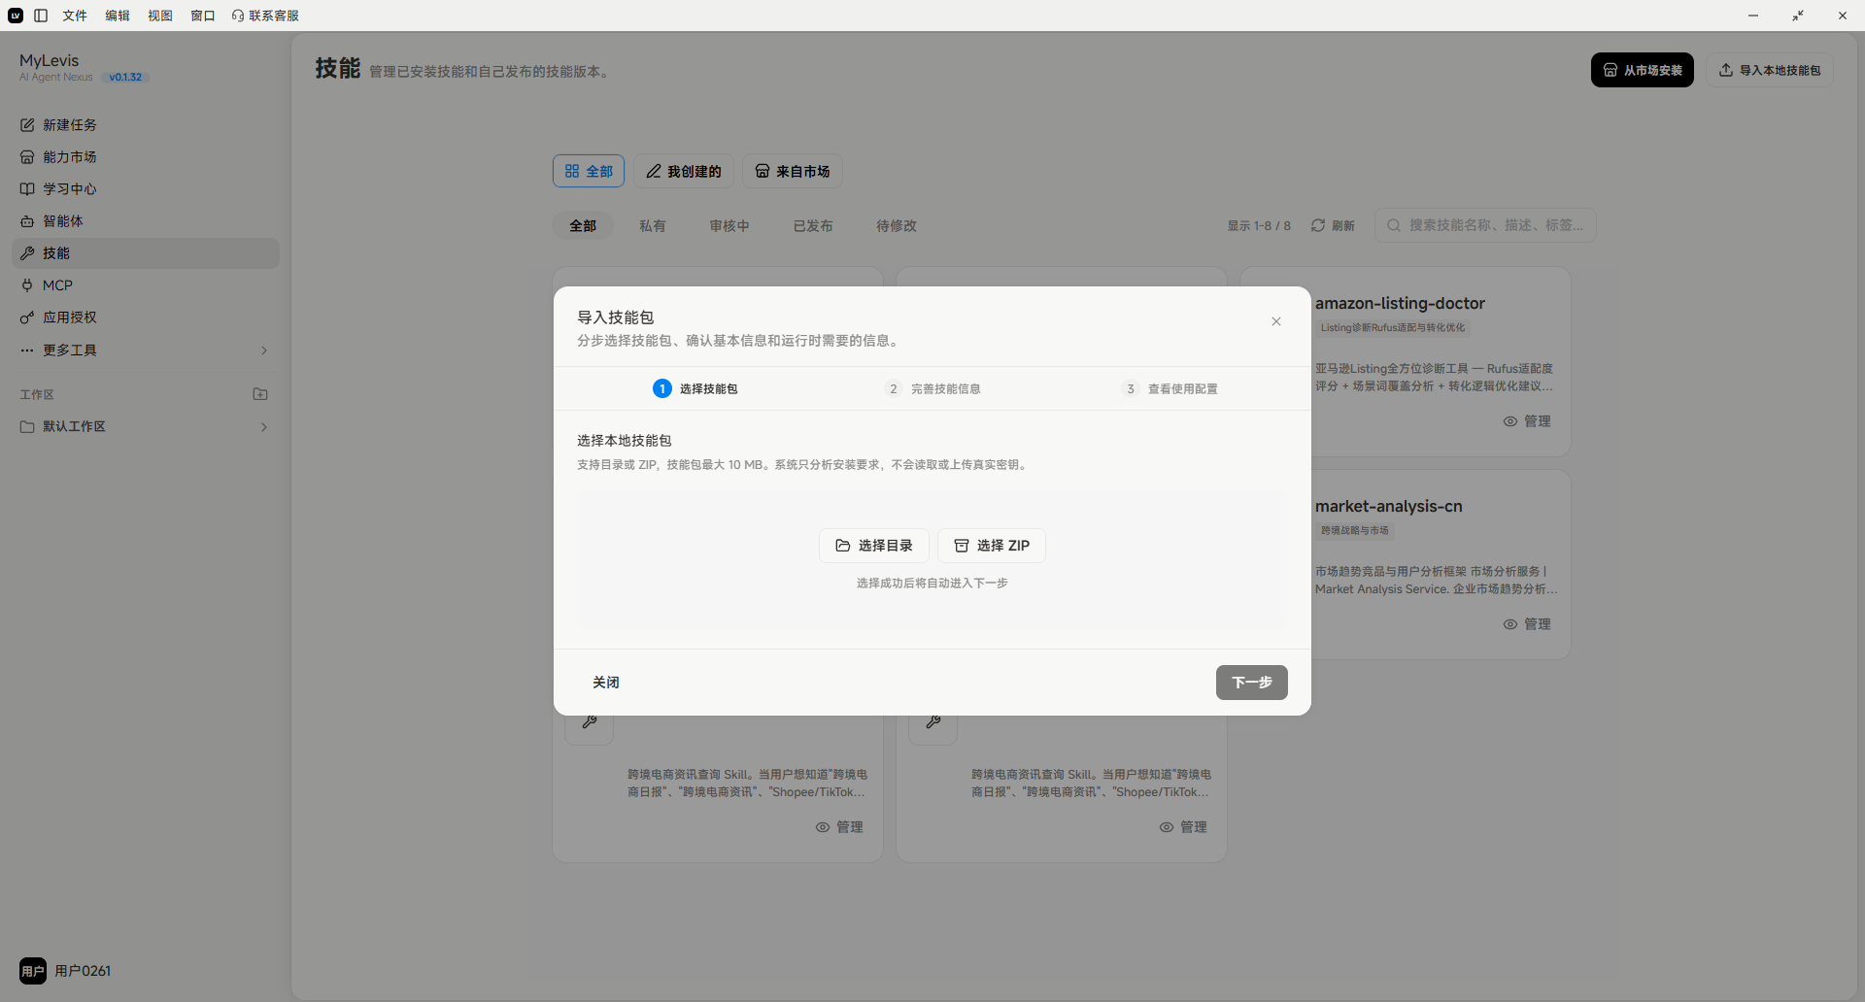The image size is (1865, 1002).
Task: Open MCP in sidebar
Action: [x=146, y=285]
